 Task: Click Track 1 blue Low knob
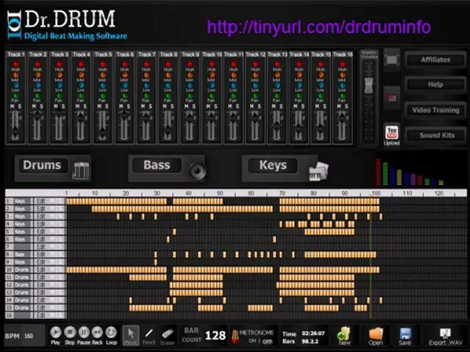[15, 85]
